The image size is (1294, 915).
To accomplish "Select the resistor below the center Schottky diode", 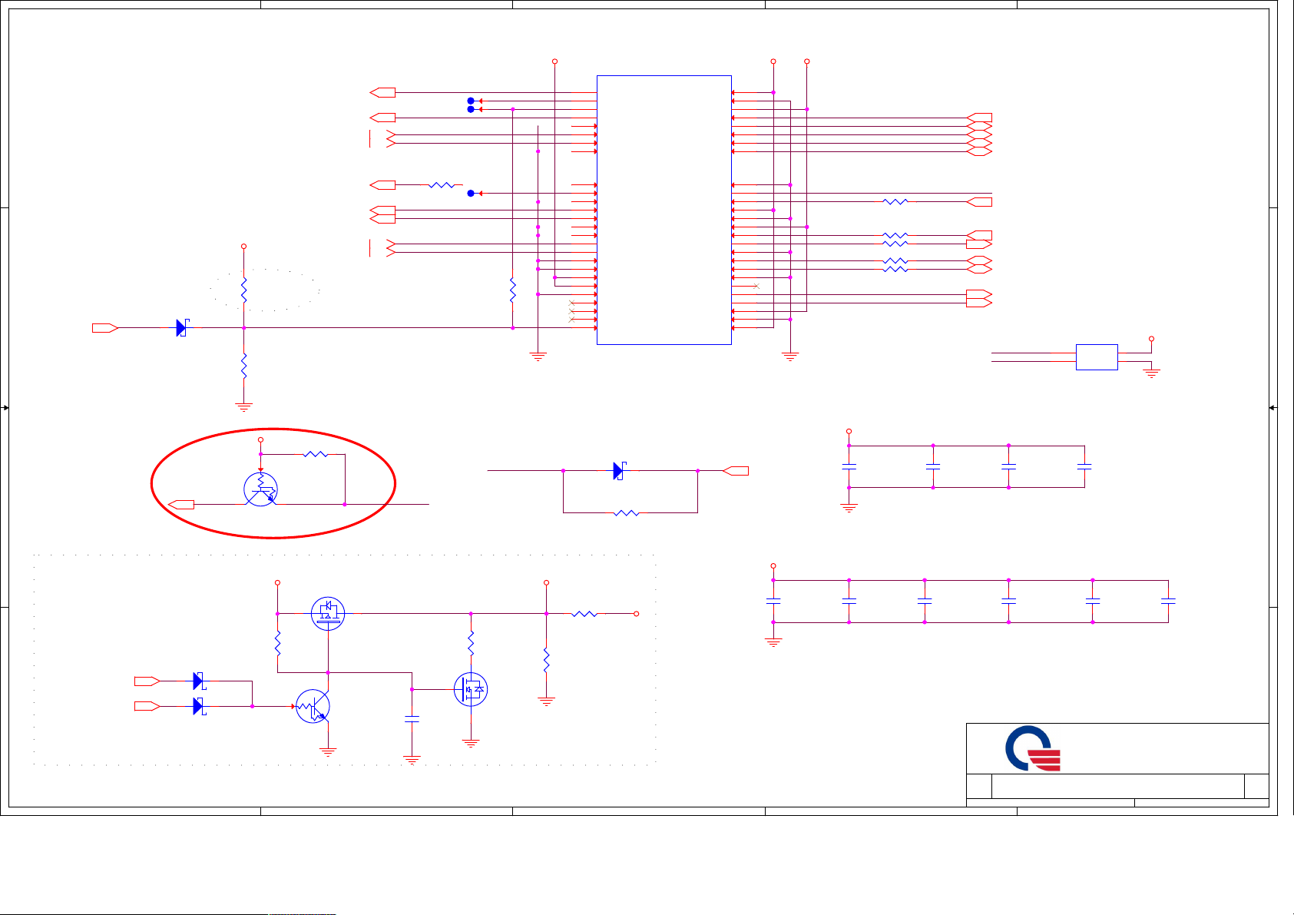I will (627, 512).
